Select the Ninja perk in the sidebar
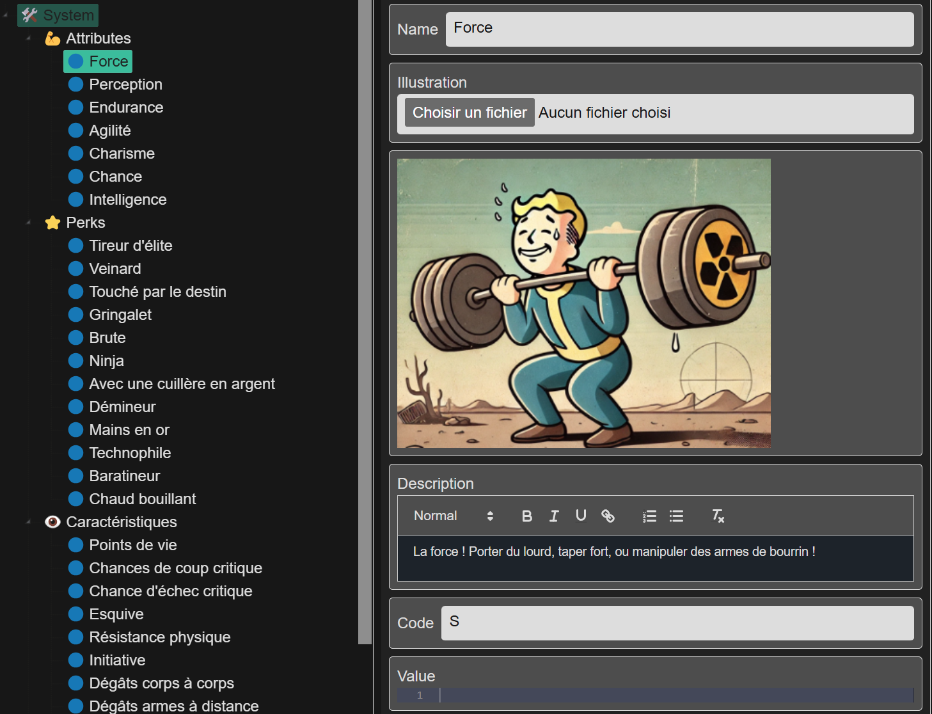 107,360
